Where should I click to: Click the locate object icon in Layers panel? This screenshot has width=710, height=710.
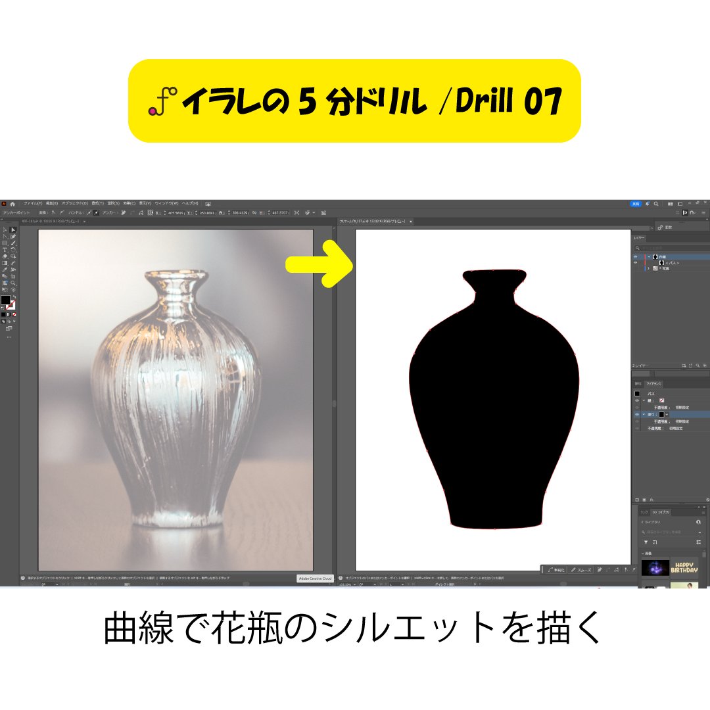pos(698,366)
